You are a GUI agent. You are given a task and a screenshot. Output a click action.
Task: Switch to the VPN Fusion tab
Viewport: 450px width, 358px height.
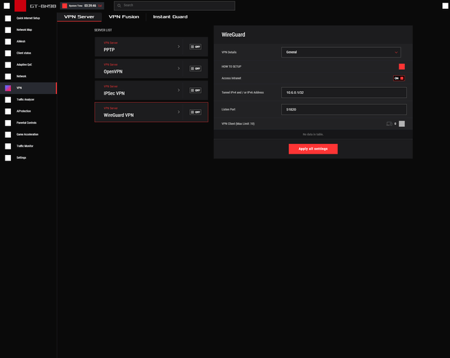[x=123, y=17]
